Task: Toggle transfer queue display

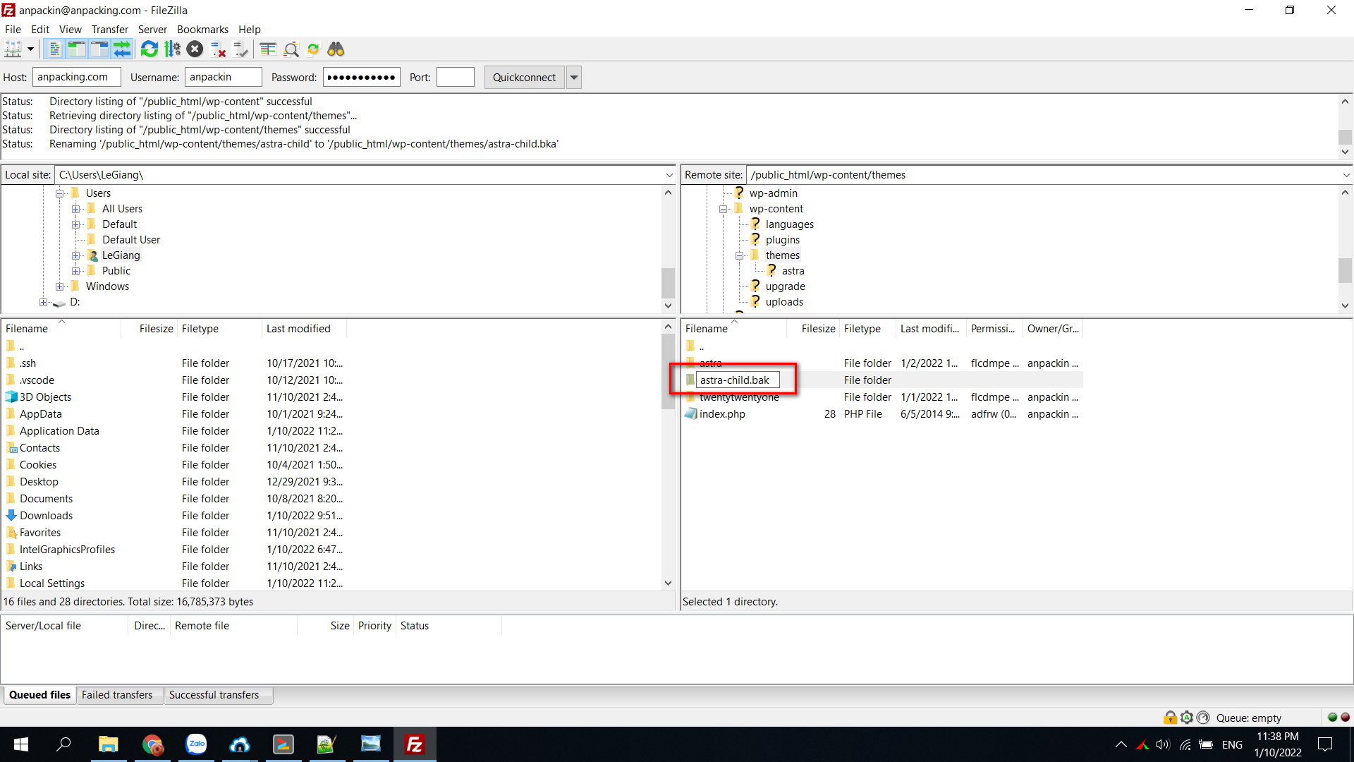Action: [122, 49]
